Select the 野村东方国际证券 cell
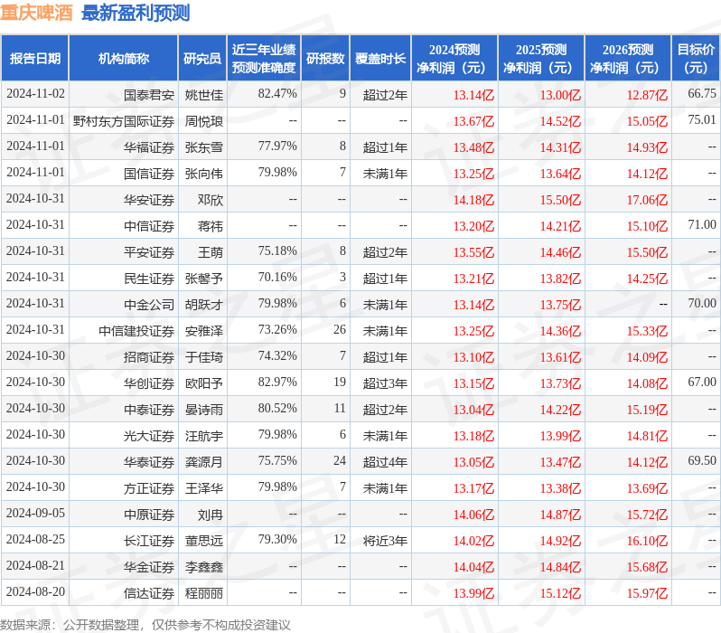Image resolution: width=721 pixels, height=633 pixels. pos(124,121)
